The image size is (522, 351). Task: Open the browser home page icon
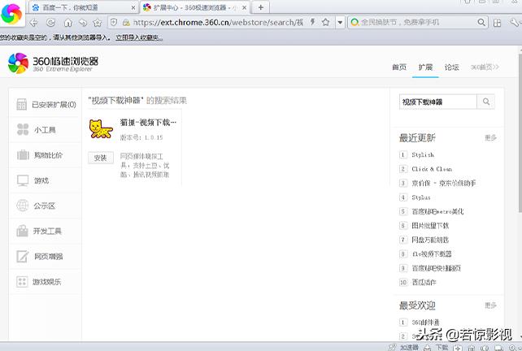tap(68, 23)
